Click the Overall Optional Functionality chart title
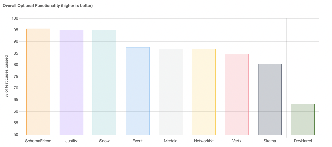 coord(48,6)
